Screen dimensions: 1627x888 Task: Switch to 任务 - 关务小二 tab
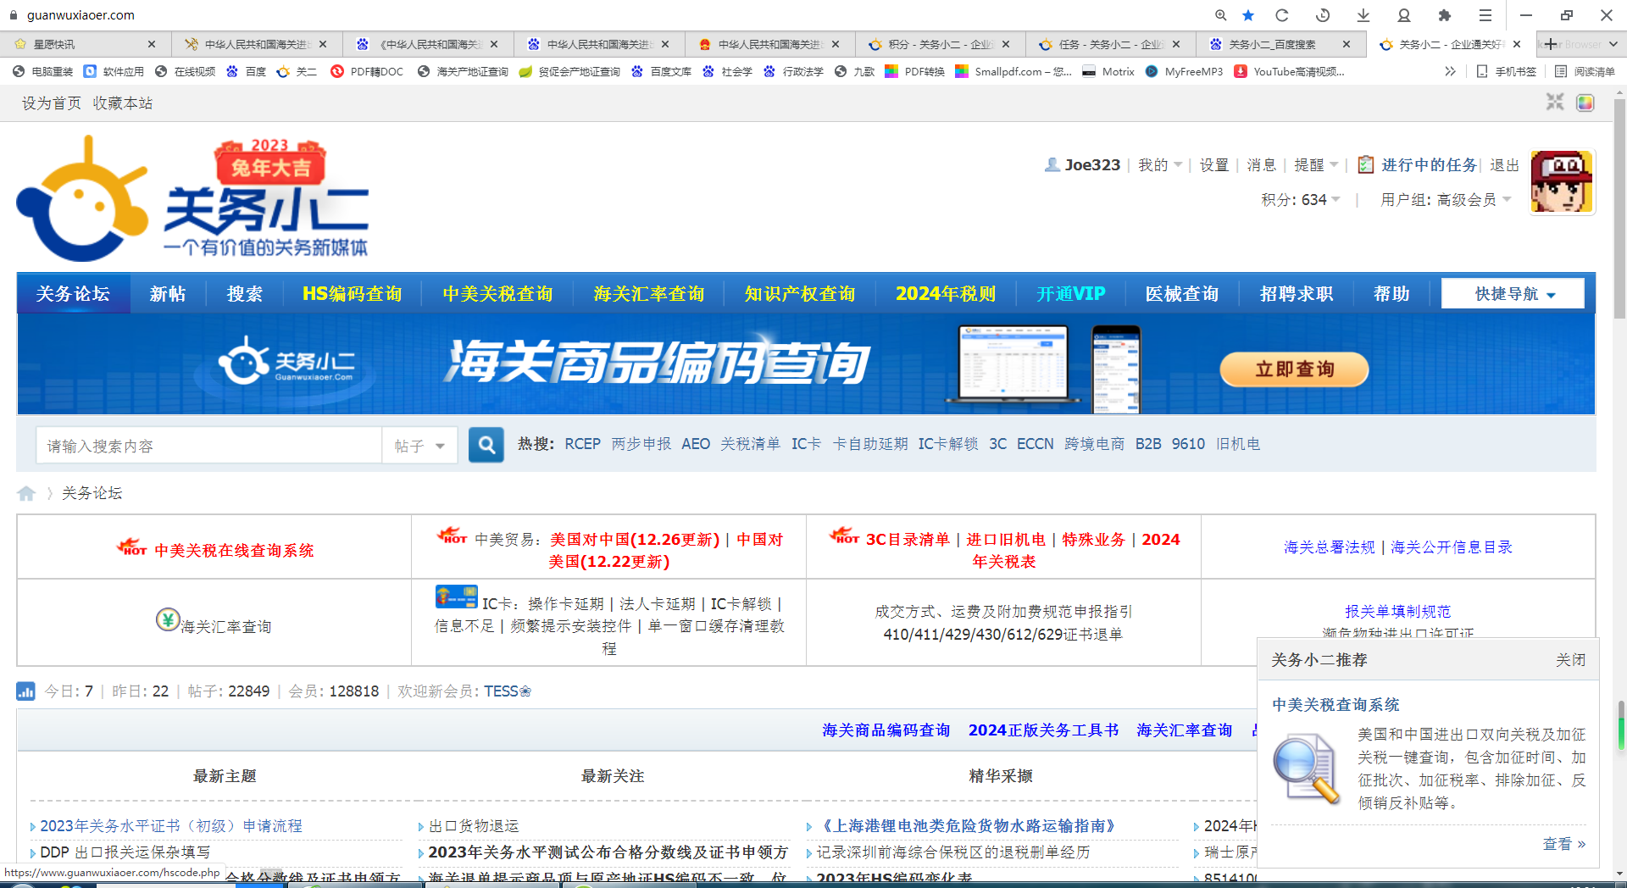pos(1111,44)
